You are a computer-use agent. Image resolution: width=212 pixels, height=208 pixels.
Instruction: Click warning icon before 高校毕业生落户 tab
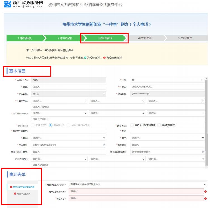pos(15,193)
